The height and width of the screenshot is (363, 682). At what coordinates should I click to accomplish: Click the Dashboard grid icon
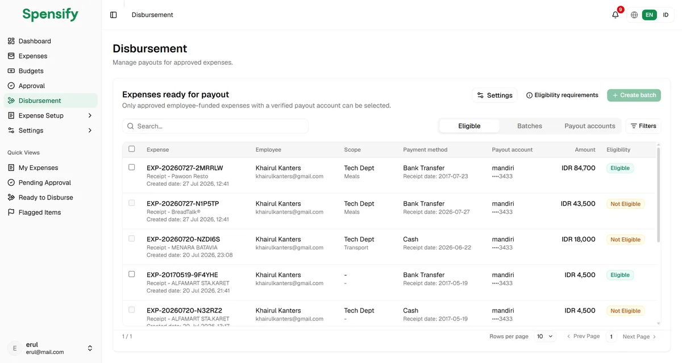point(11,41)
